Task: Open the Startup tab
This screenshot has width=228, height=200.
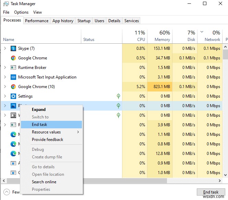Action: (x=84, y=21)
